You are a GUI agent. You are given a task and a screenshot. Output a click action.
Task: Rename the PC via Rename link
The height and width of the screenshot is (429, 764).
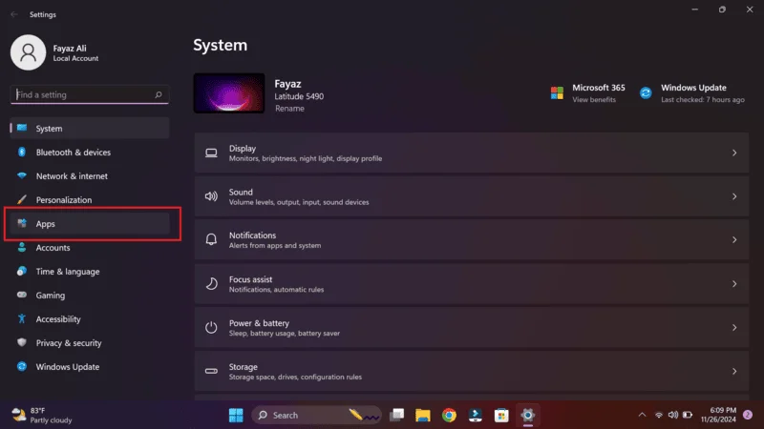click(289, 109)
